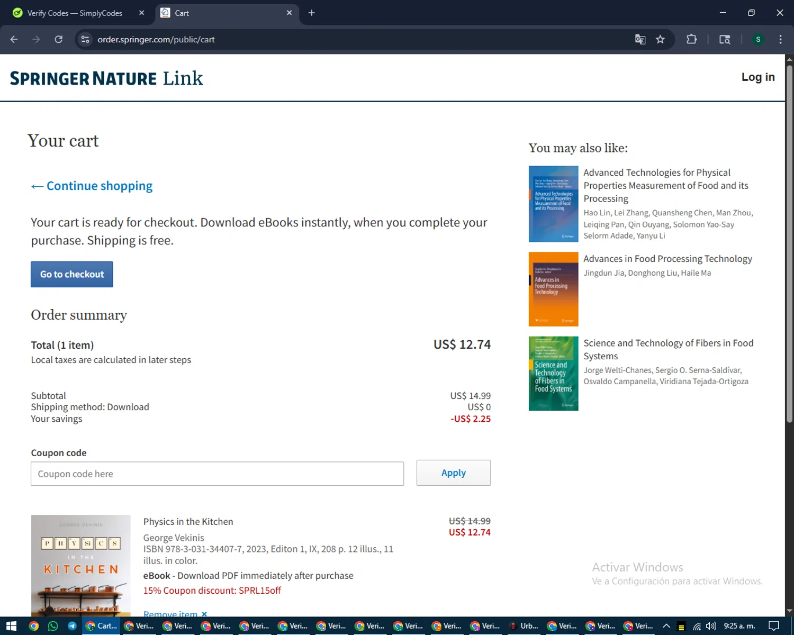This screenshot has height=635, width=794.
Task: Click the author name George Vekinis
Action: click(x=174, y=538)
